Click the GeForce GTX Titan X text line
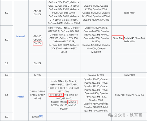The height and width of the screenshot is (121, 147). click(64, 28)
